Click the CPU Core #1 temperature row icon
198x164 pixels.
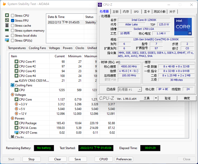point(16,62)
